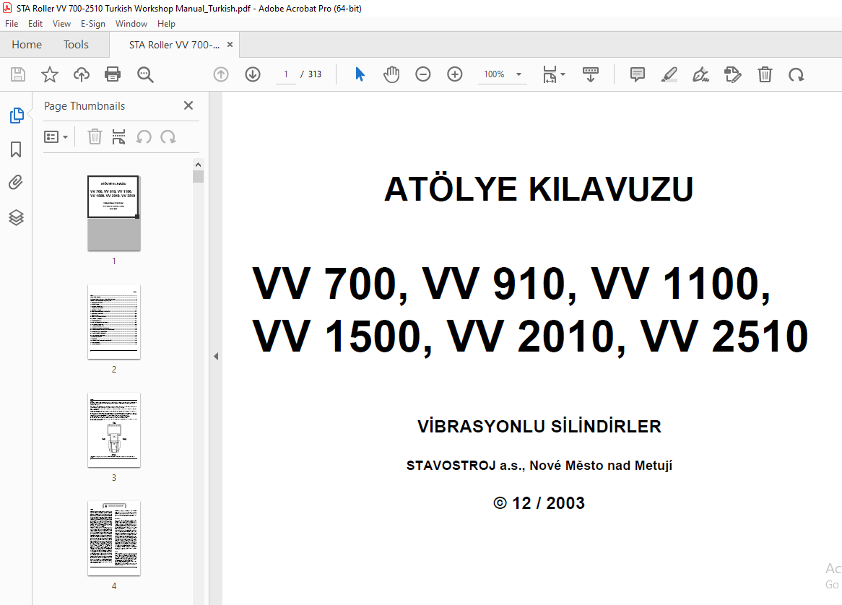Image resolution: width=842 pixels, height=605 pixels.
Task: Print the document using printer icon
Action: tap(113, 74)
